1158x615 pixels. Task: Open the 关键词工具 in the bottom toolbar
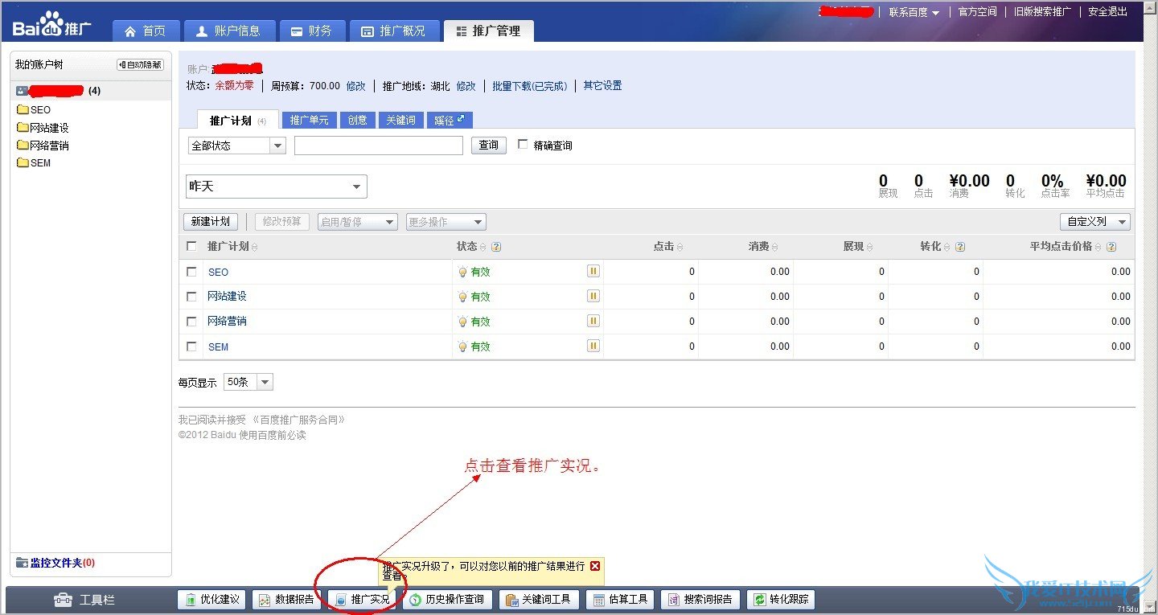539,600
